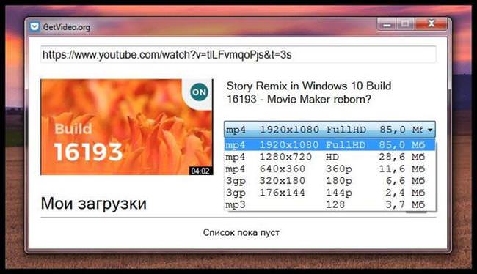Screen dimensions: 477x274
Task: Minimize the GetVideo.org window
Action: coord(387,24)
